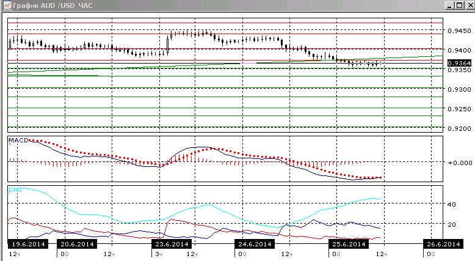
Task: Click the 0.9450 price axis label
Action: [x=460, y=31]
